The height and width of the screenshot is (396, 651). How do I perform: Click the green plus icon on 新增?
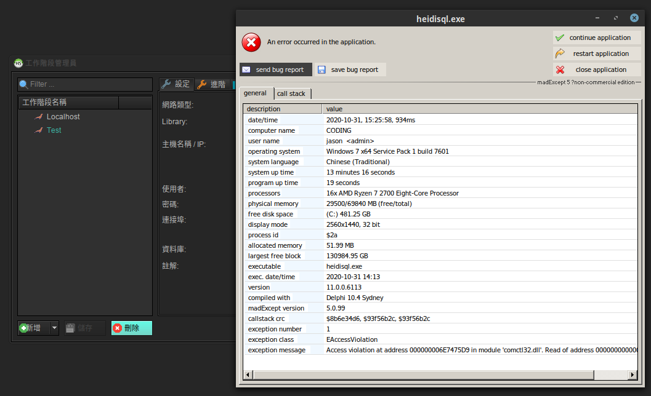coord(23,328)
